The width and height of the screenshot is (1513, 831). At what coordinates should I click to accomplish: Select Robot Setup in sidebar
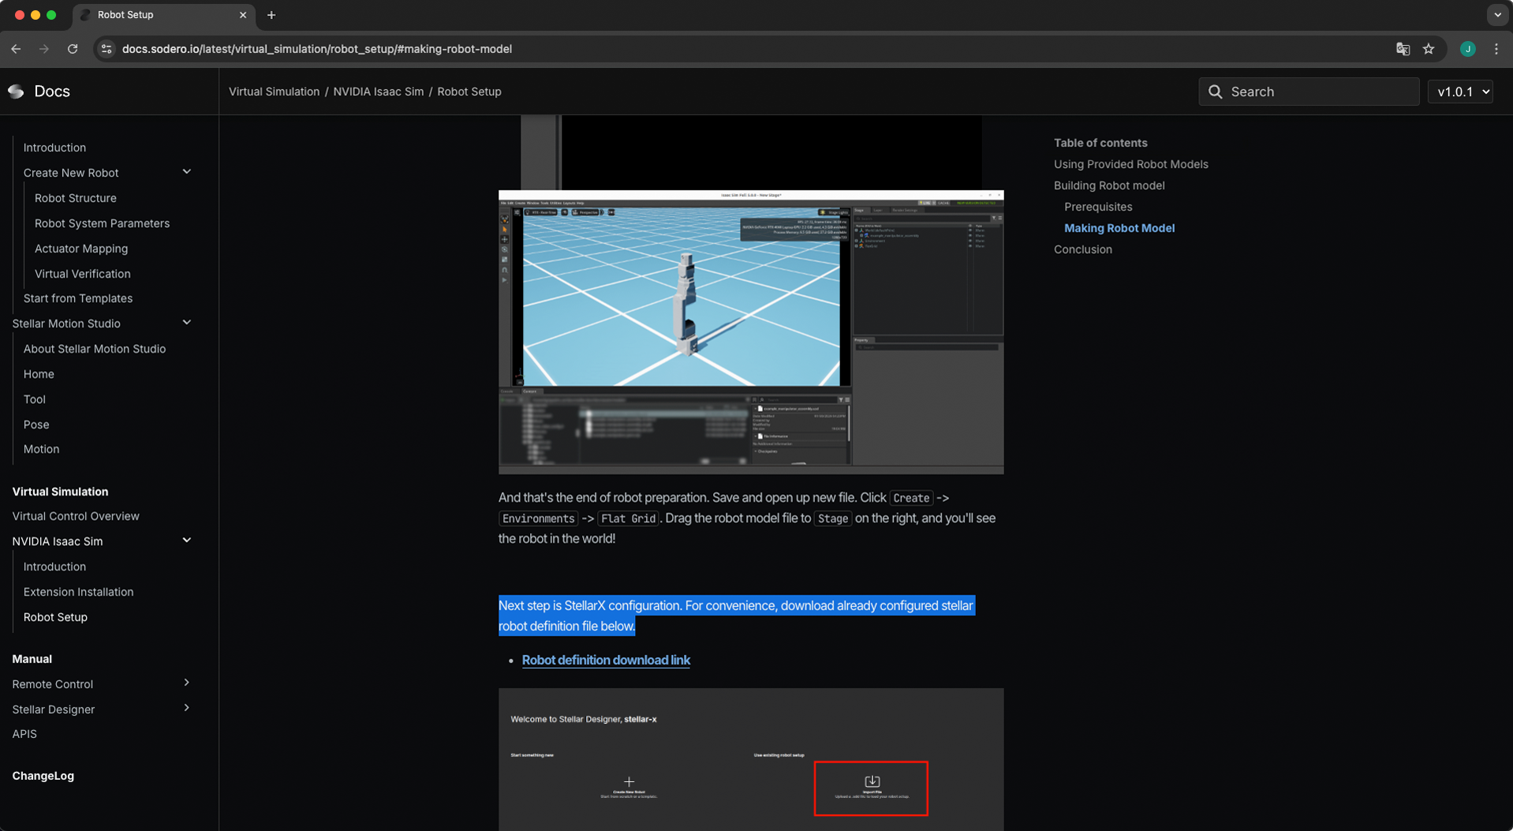click(x=55, y=617)
